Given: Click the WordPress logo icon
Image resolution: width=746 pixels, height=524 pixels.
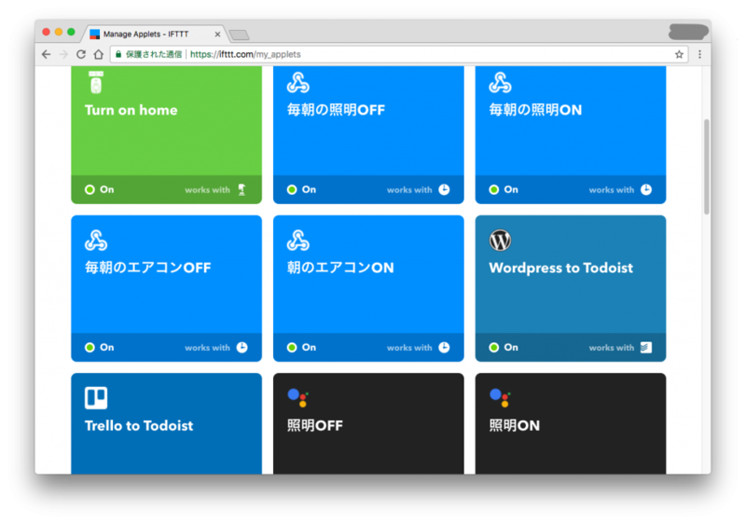Looking at the screenshot, I should pyautogui.click(x=500, y=241).
